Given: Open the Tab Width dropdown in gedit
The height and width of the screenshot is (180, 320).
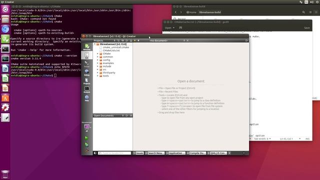Looking at the screenshot, I should (x=262, y=139).
